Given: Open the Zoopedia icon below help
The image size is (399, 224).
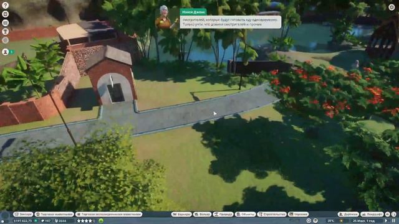Looking at the screenshot, I should [5, 14].
